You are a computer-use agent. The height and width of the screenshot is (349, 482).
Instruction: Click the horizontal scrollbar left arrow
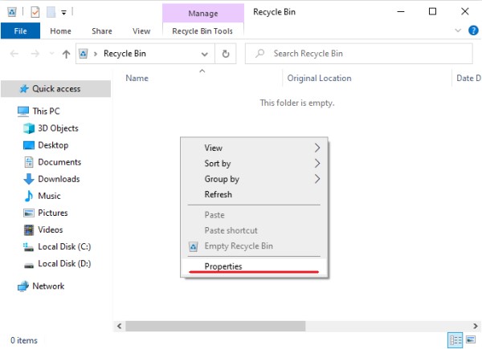pyautogui.click(x=119, y=326)
